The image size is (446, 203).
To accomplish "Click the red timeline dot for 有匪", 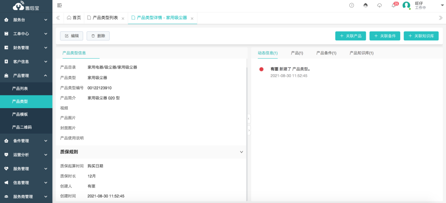I will (x=261, y=69).
